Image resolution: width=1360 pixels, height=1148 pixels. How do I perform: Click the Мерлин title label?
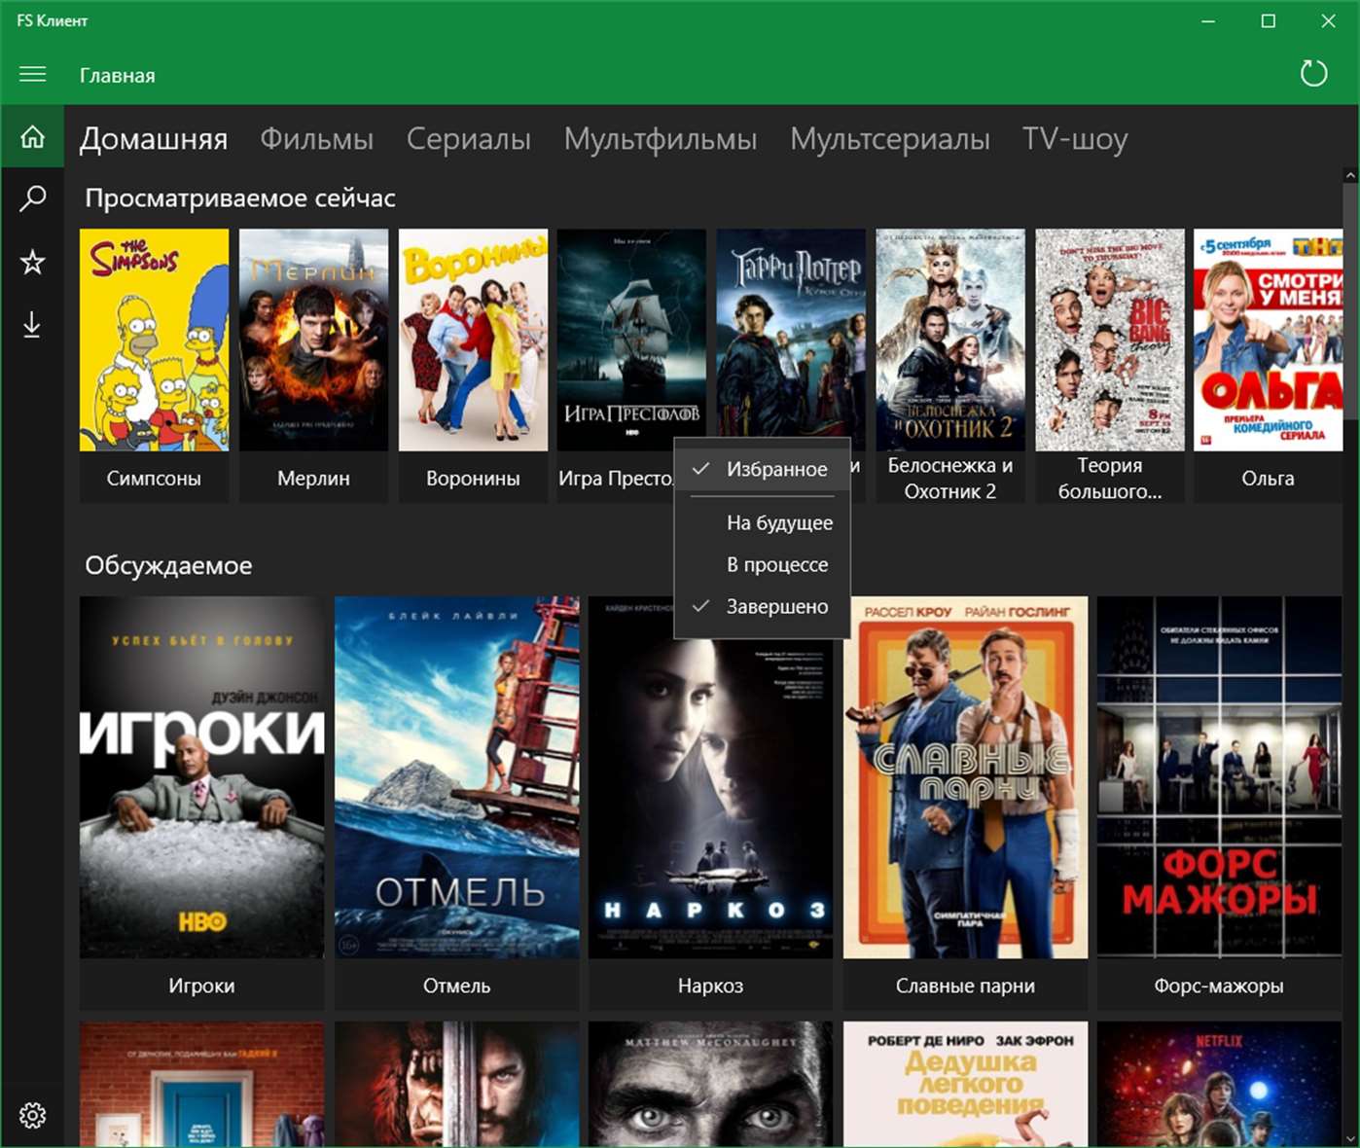[x=313, y=479]
